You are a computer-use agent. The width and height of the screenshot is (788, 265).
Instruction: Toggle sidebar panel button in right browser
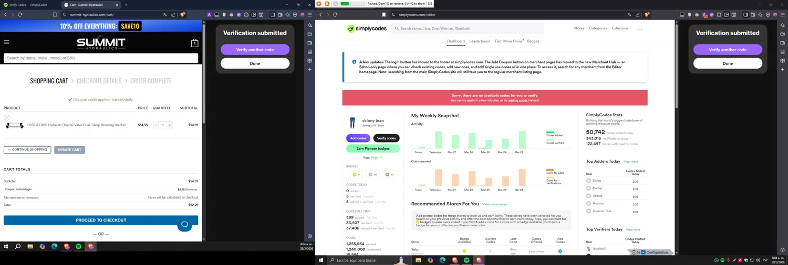click(745, 15)
